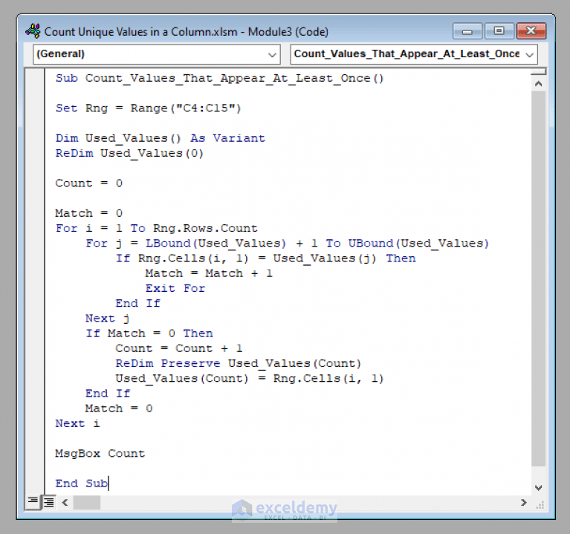This screenshot has width=570, height=534.
Task: Click the vertical scrollbar down arrow
Action: pos(538,487)
